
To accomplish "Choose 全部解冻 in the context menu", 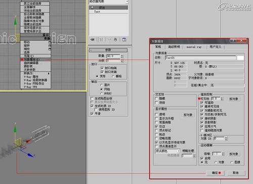I will click(35, 7).
